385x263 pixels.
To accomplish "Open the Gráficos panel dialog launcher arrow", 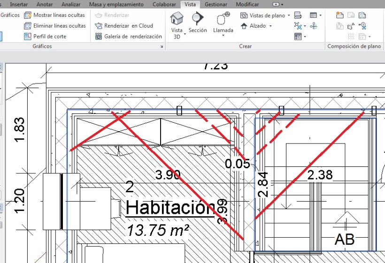I will [x=162, y=46].
